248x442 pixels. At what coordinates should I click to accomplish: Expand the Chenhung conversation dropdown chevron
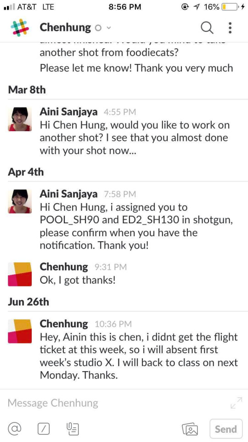tap(109, 28)
